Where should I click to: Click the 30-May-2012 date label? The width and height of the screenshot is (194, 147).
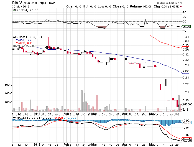[x=21, y=7]
